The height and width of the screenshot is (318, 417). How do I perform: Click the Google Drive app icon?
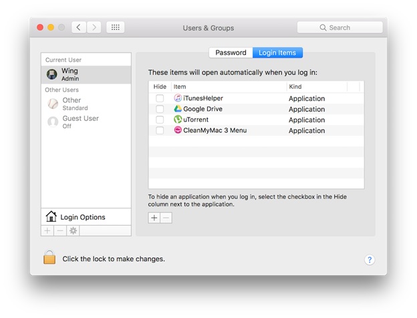coord(178,109)
